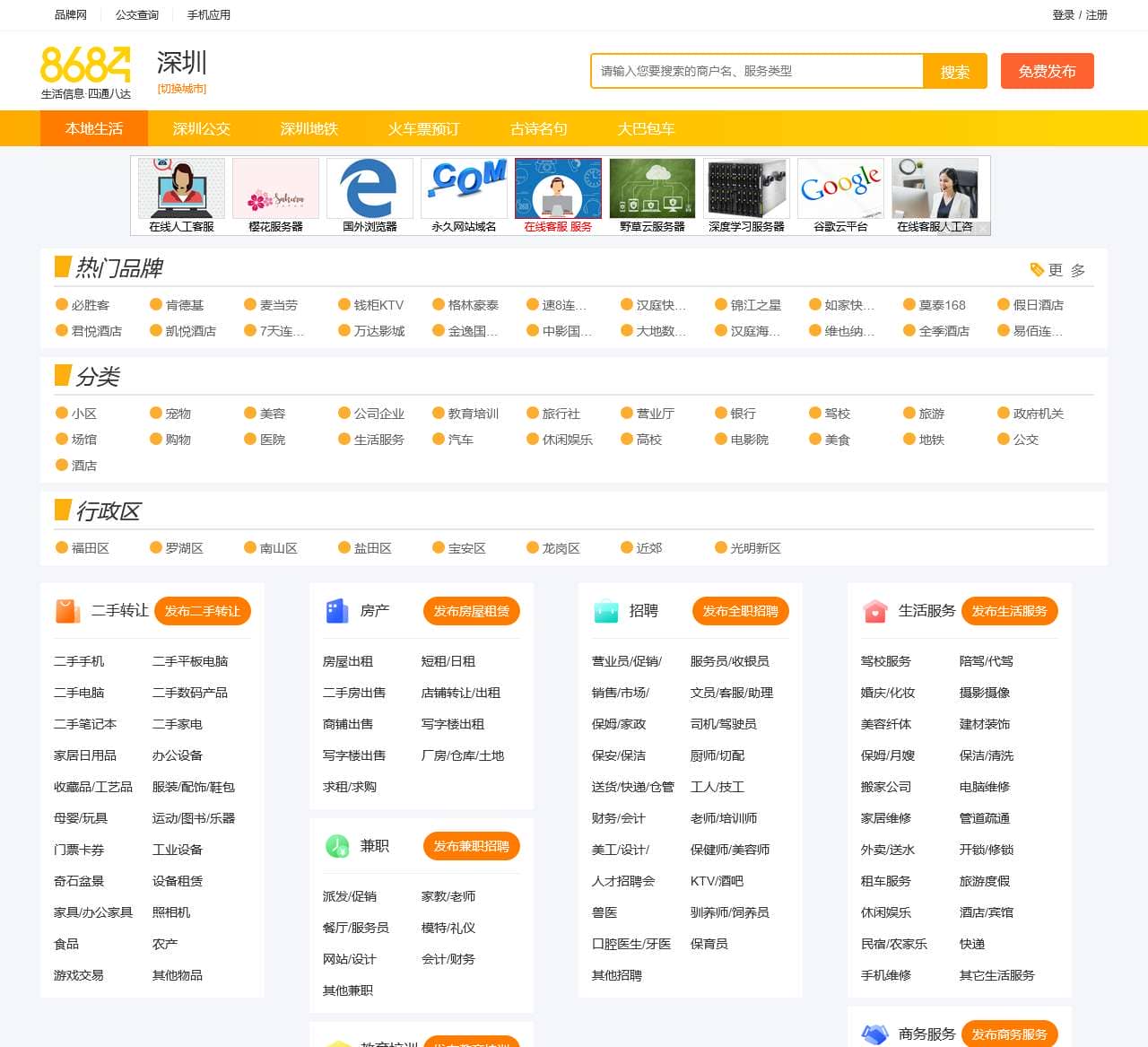Click the 注册 link
Screen dimensions: 1148x1047
1097,14
